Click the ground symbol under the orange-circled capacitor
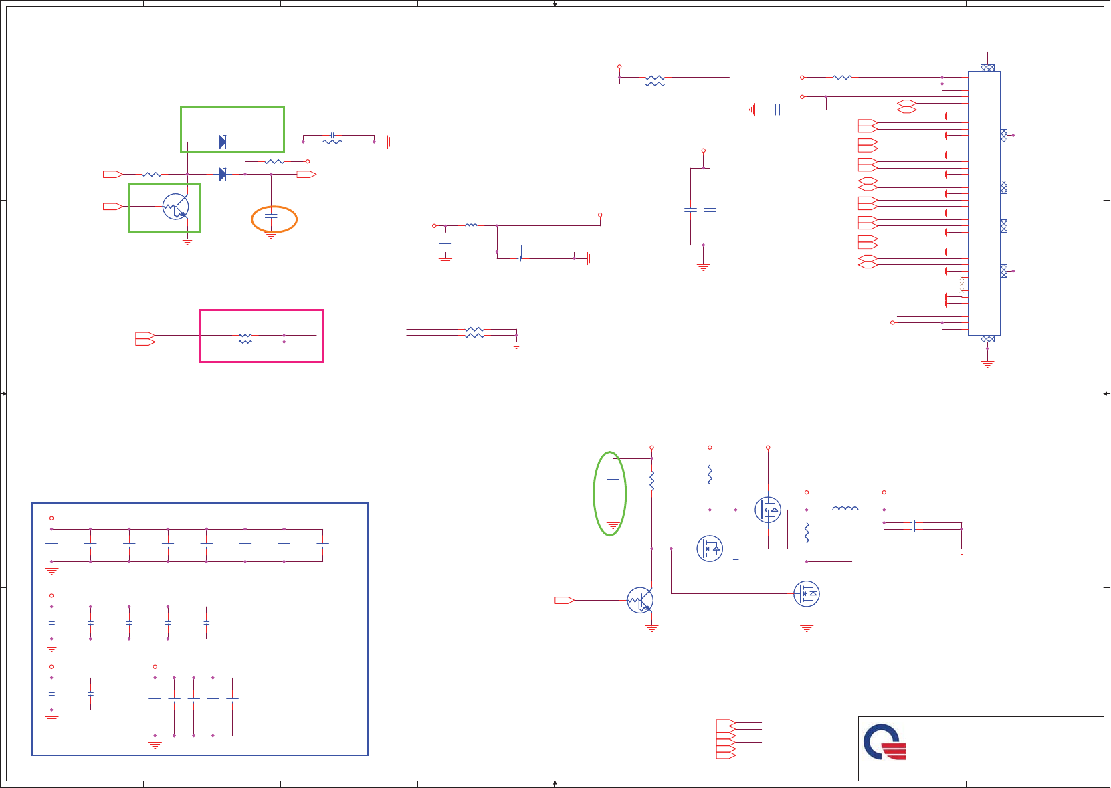 pyautogui.click(x=271, y=235)
